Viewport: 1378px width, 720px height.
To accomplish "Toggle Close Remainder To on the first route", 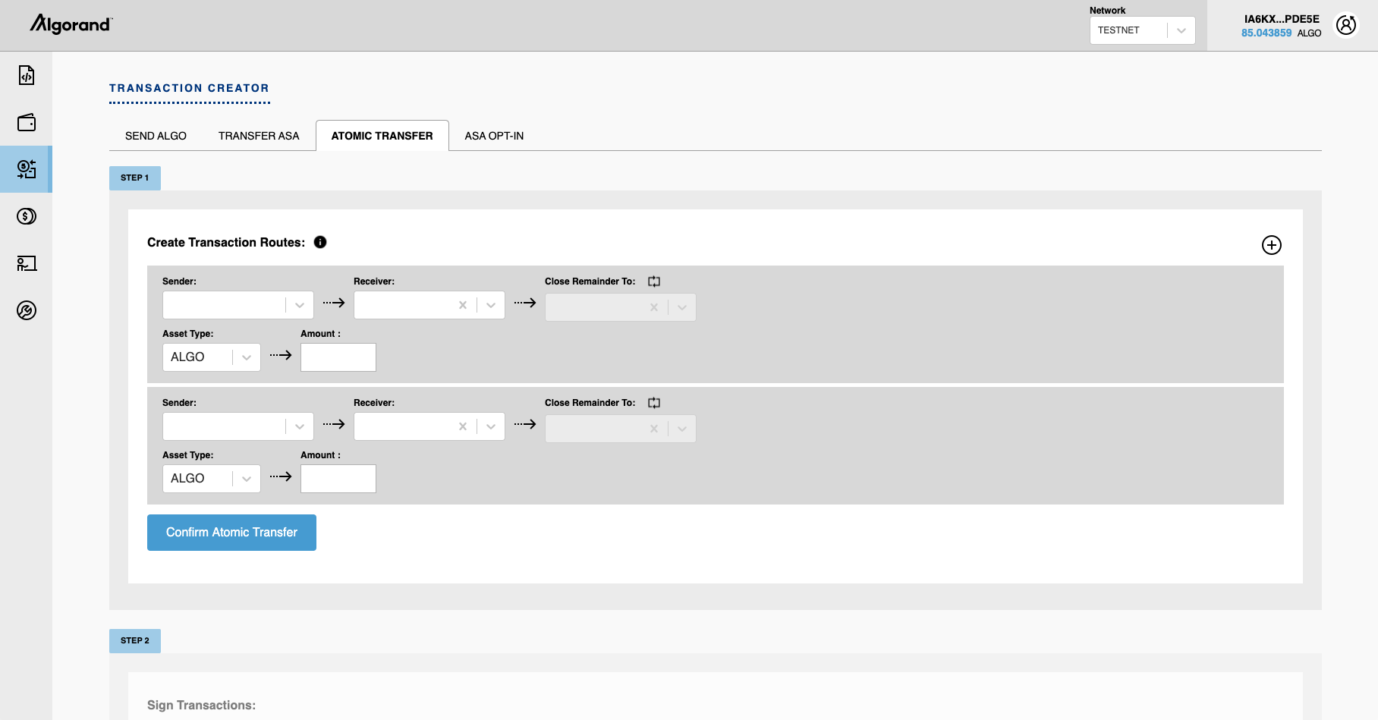I will click(653, 281).
